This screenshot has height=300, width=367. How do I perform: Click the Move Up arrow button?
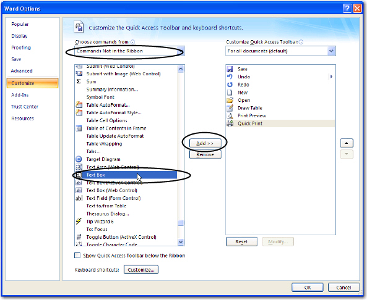pyautogui.click(x=347, y=143)
